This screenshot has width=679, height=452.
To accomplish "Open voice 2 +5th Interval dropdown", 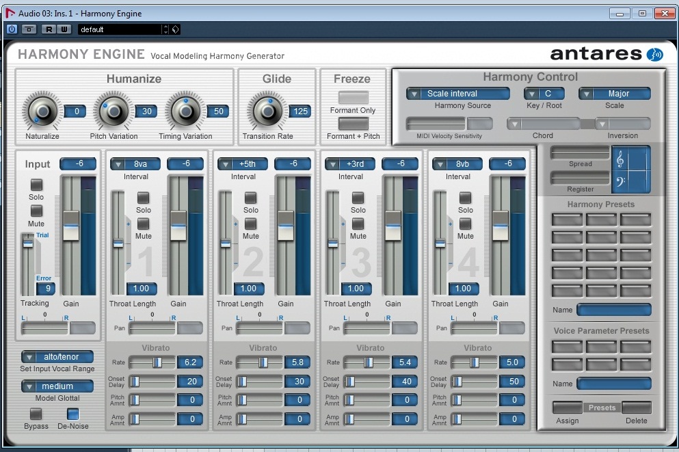I will [x=243, y=164].
